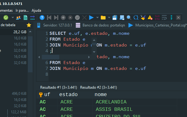Click the Delete row circle-x icon
187x117 pixels.
point(70,18)
